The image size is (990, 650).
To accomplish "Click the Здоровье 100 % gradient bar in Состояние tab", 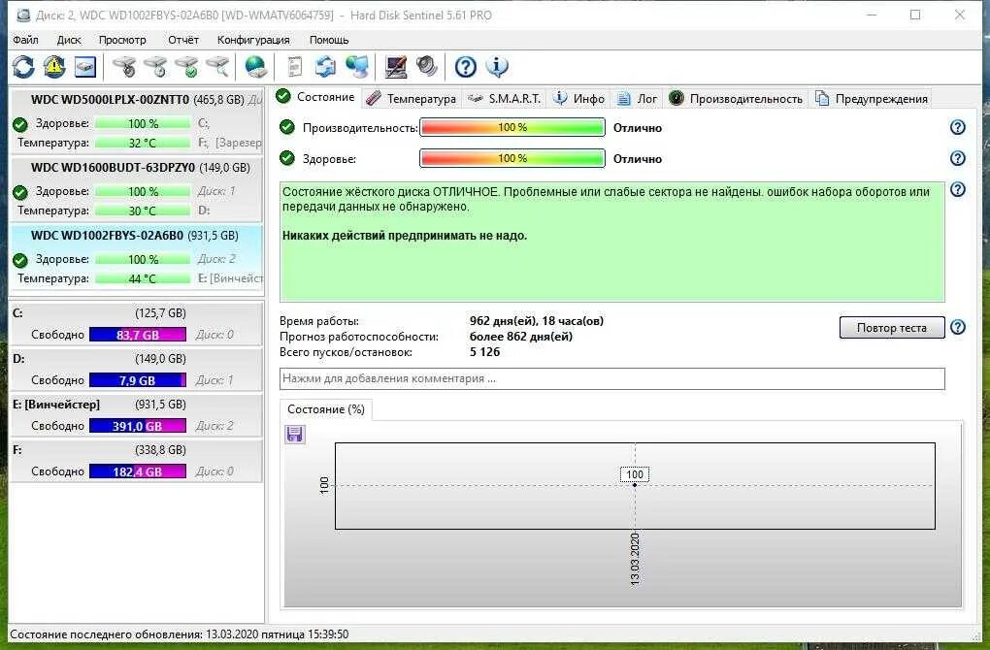I will [x=512, y=158].
